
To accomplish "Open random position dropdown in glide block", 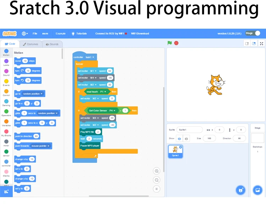I will (48, 113).
